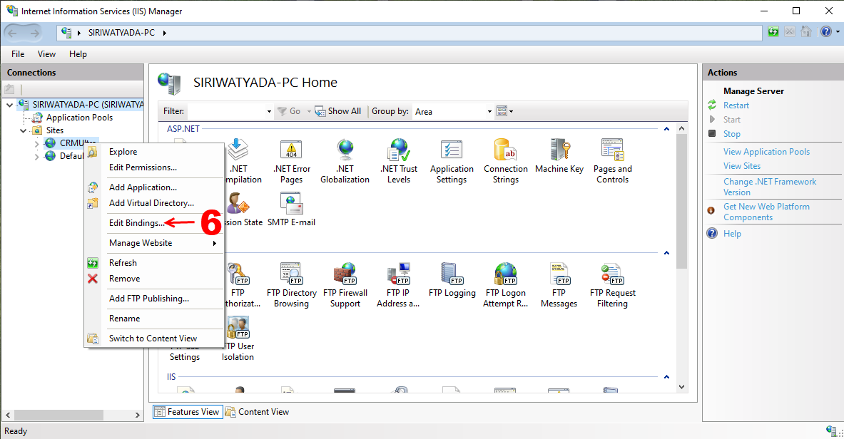This screenshot has width=844, height=439.
Task: Click the View Application Pools link
Action: tap(766, 152)
